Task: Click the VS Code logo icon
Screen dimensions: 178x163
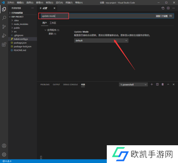Action: (x=3, y=2)
